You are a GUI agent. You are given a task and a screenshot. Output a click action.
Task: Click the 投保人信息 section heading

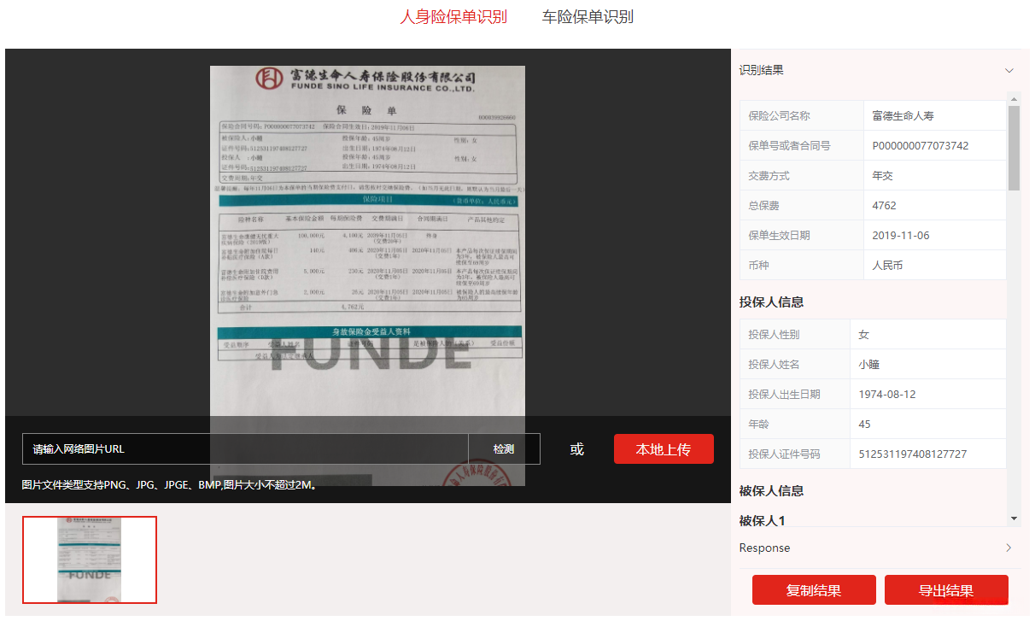771,302
